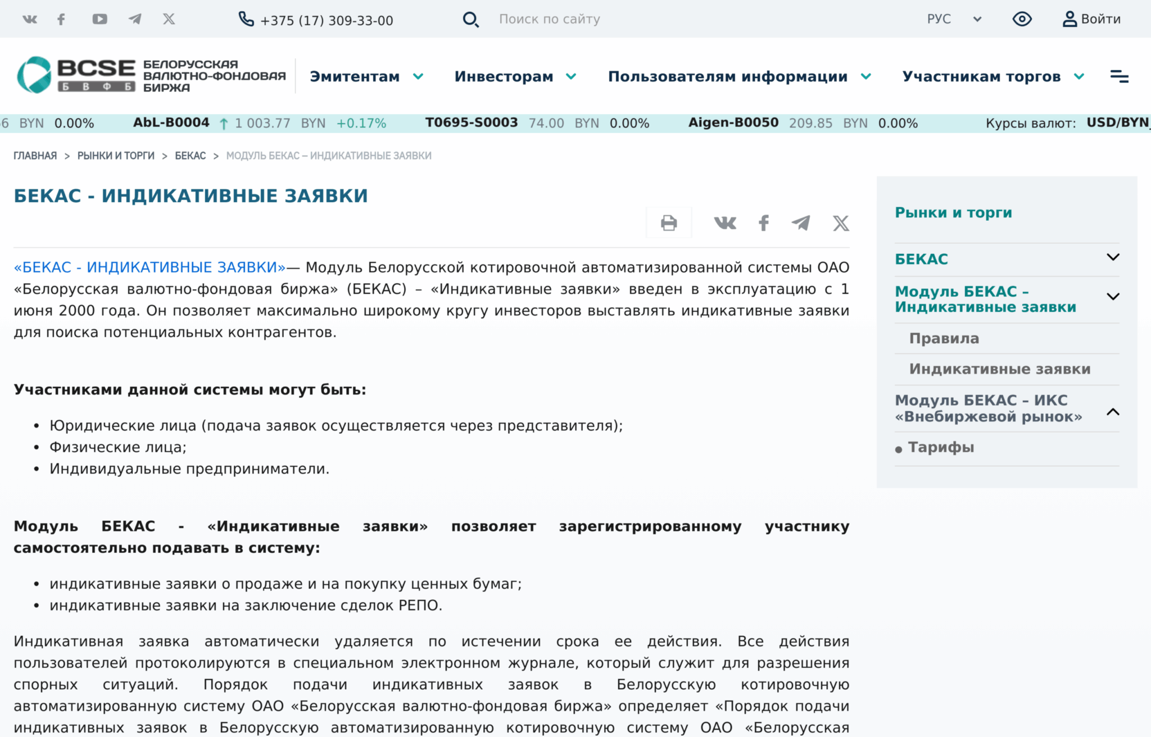1151x737 pixels.
Task: Click the user profile icon beside Войти
Action: 1069,19
